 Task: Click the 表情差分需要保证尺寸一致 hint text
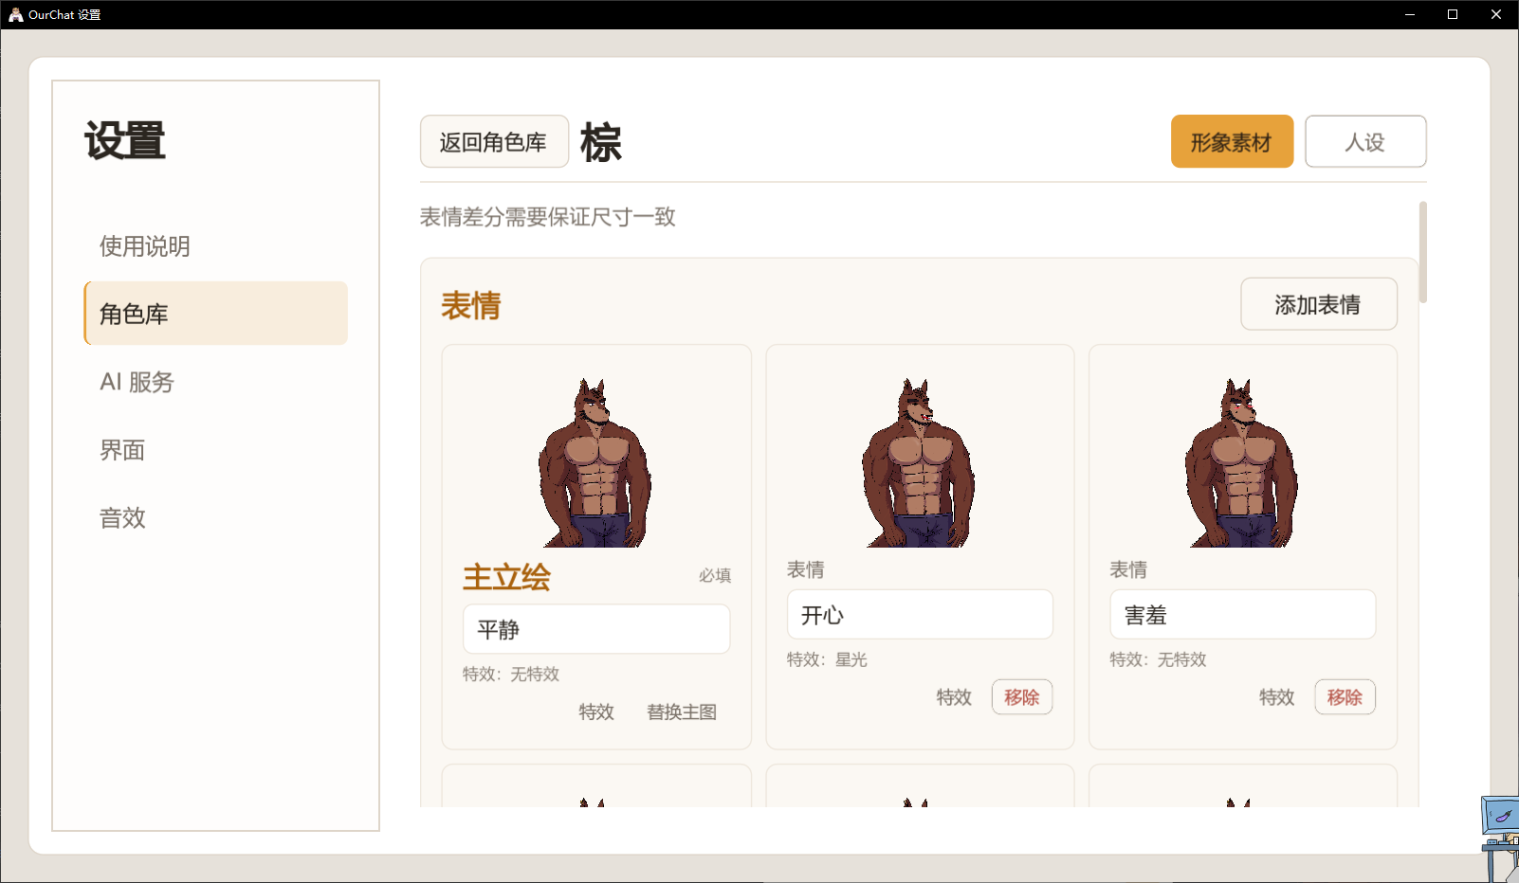pos(548,217)
